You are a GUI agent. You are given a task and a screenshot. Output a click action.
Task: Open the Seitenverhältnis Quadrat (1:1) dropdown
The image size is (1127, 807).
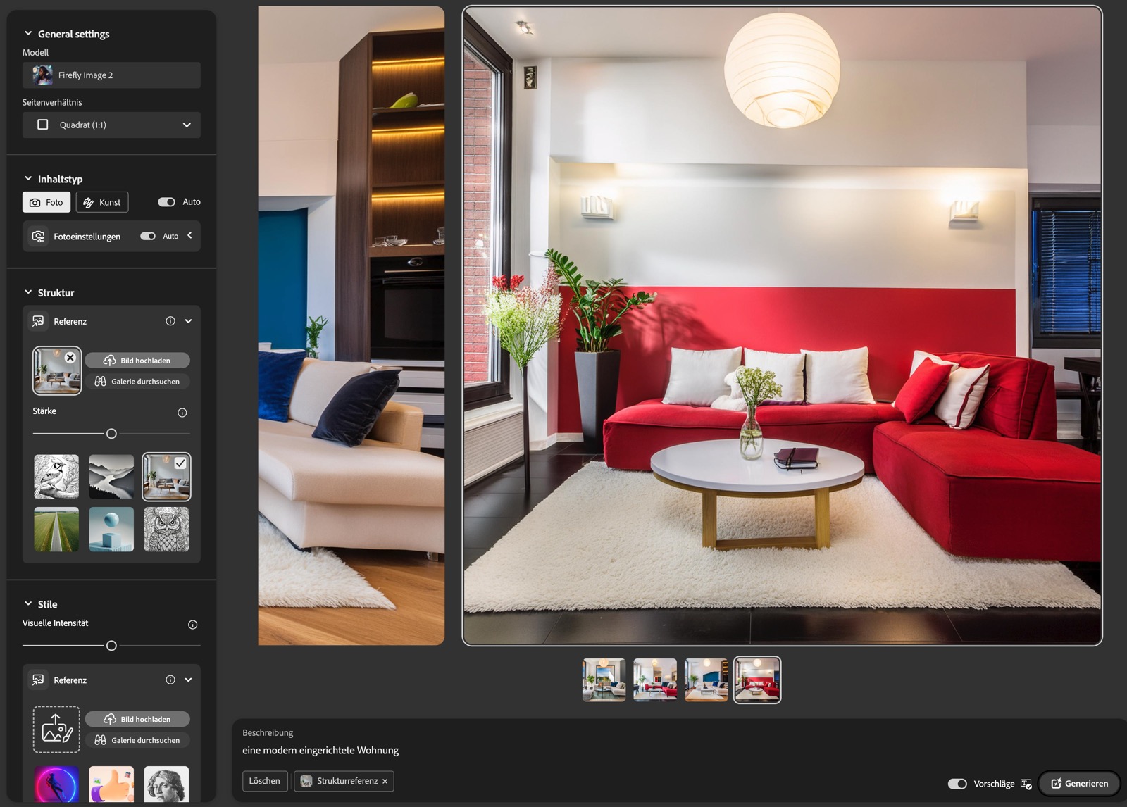tap(111, 125)
